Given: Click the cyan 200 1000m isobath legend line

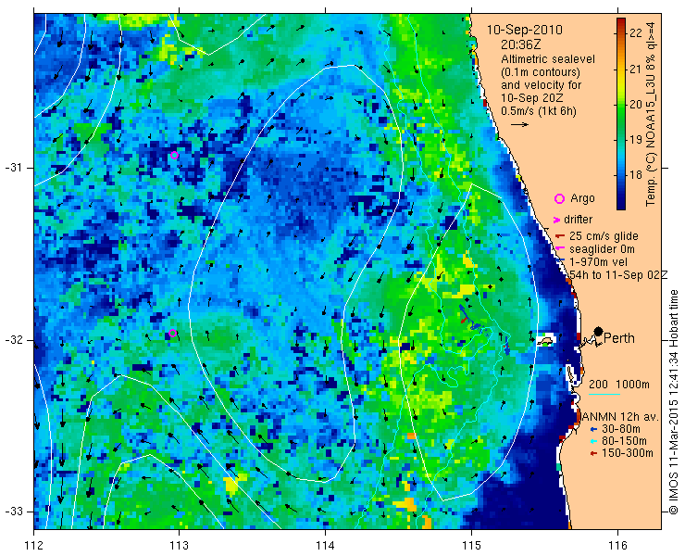Looking at the screenshot, I should [x=604, y=395].
